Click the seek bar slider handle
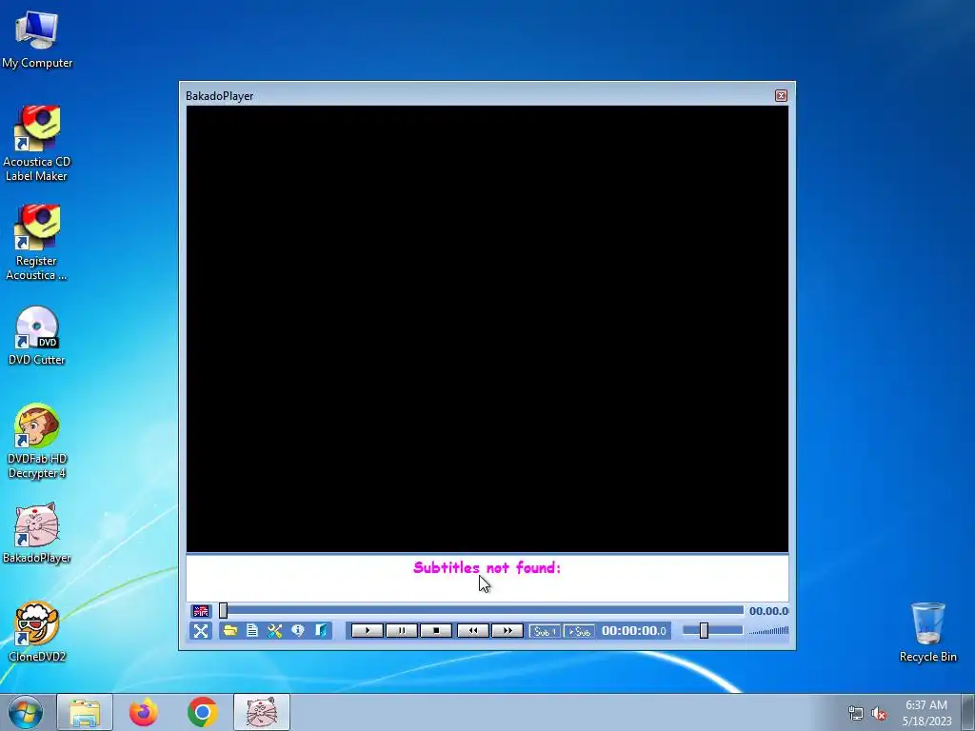This screenshot has height=731, width=975. tap(223, 611)
